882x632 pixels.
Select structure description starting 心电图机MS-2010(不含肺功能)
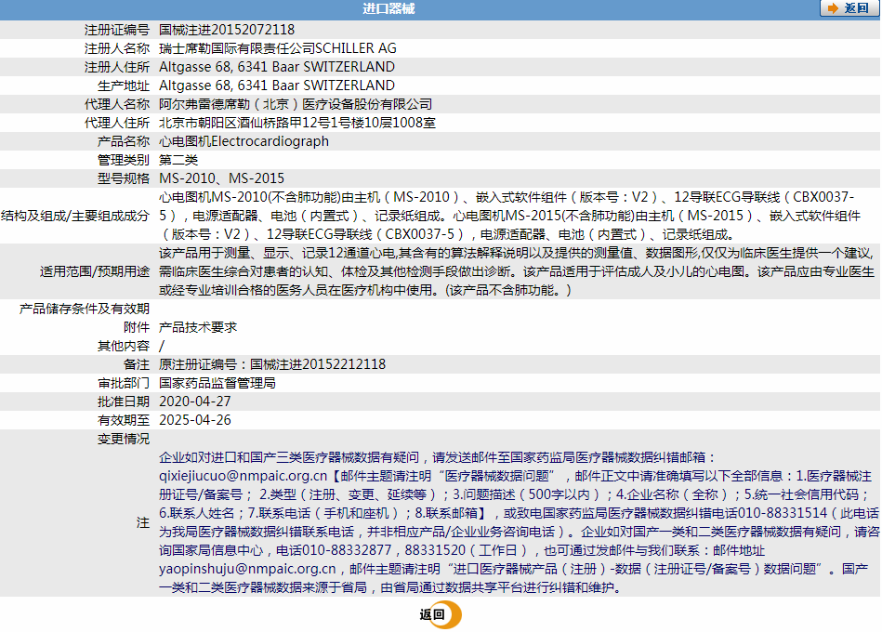(x=509, y=216)
